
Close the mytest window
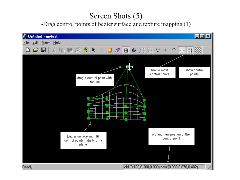[208, 36]
